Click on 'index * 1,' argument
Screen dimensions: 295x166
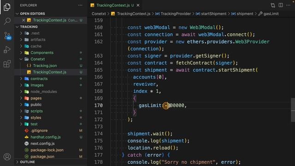click(x=147, y=91)
